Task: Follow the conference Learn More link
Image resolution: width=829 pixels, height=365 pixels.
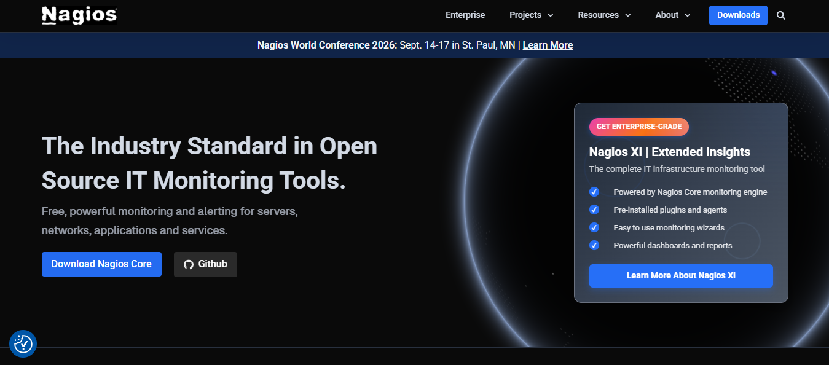Action: coord(548,45)
